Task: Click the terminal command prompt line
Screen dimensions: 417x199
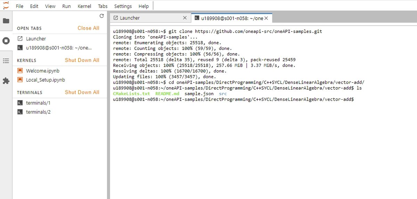Action: click(234, 99)
